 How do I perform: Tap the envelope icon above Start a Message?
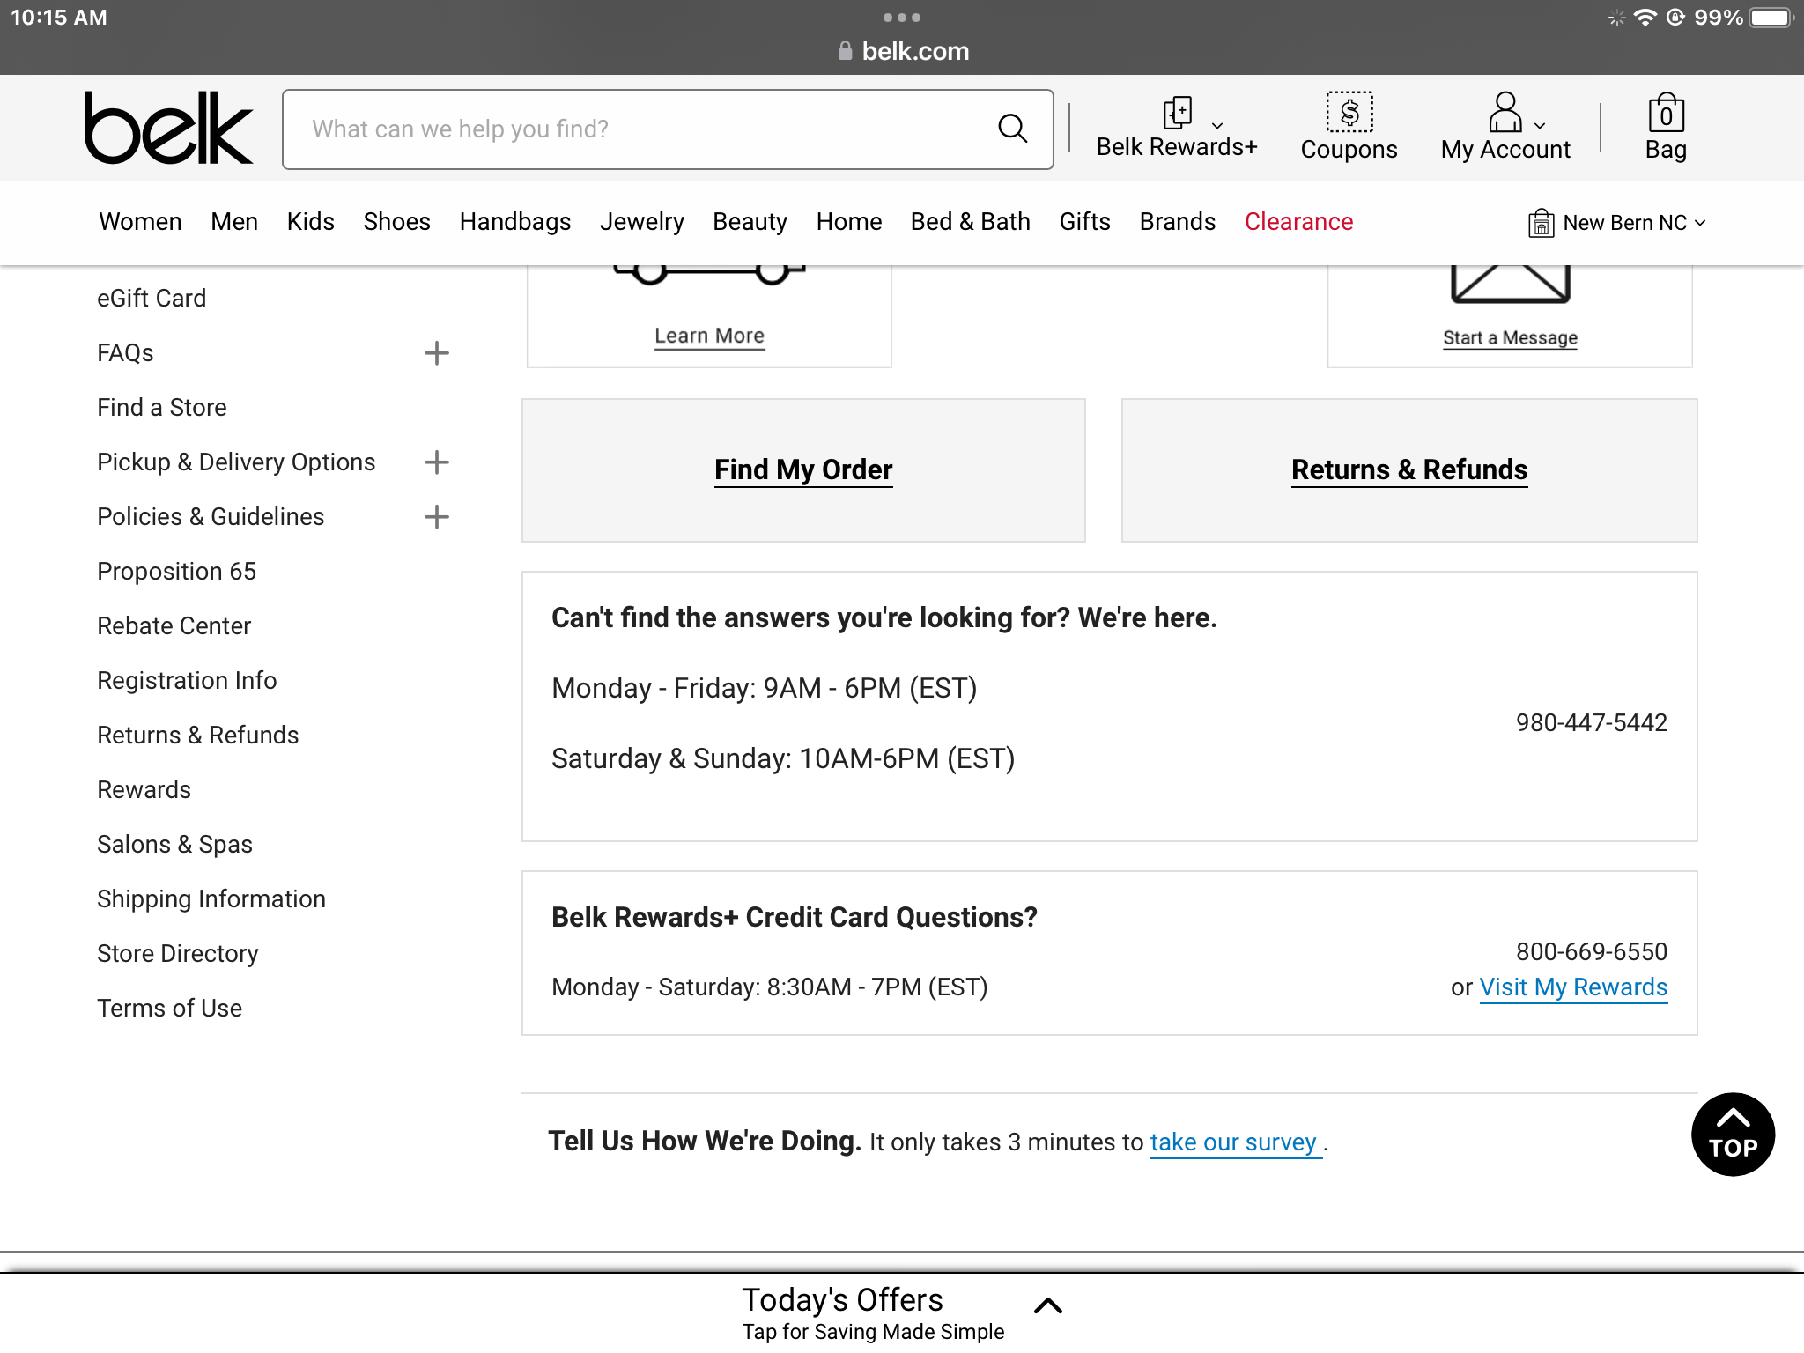point(1510,284)
